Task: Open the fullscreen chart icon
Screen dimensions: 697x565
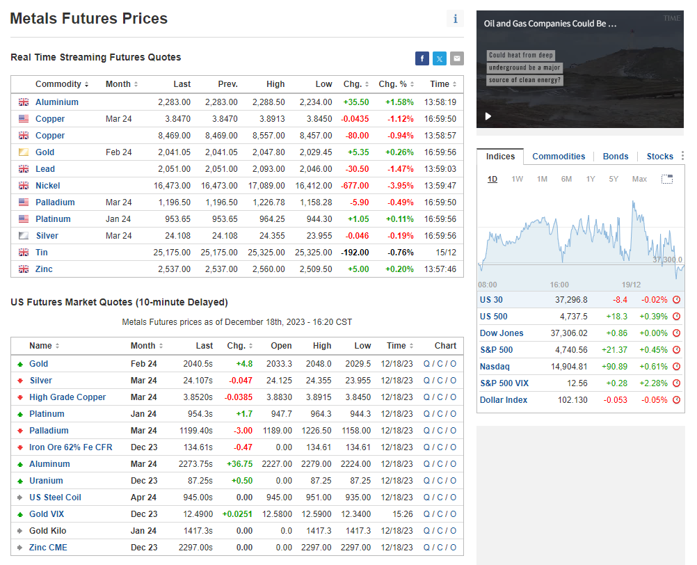Action: pos(667,179)
